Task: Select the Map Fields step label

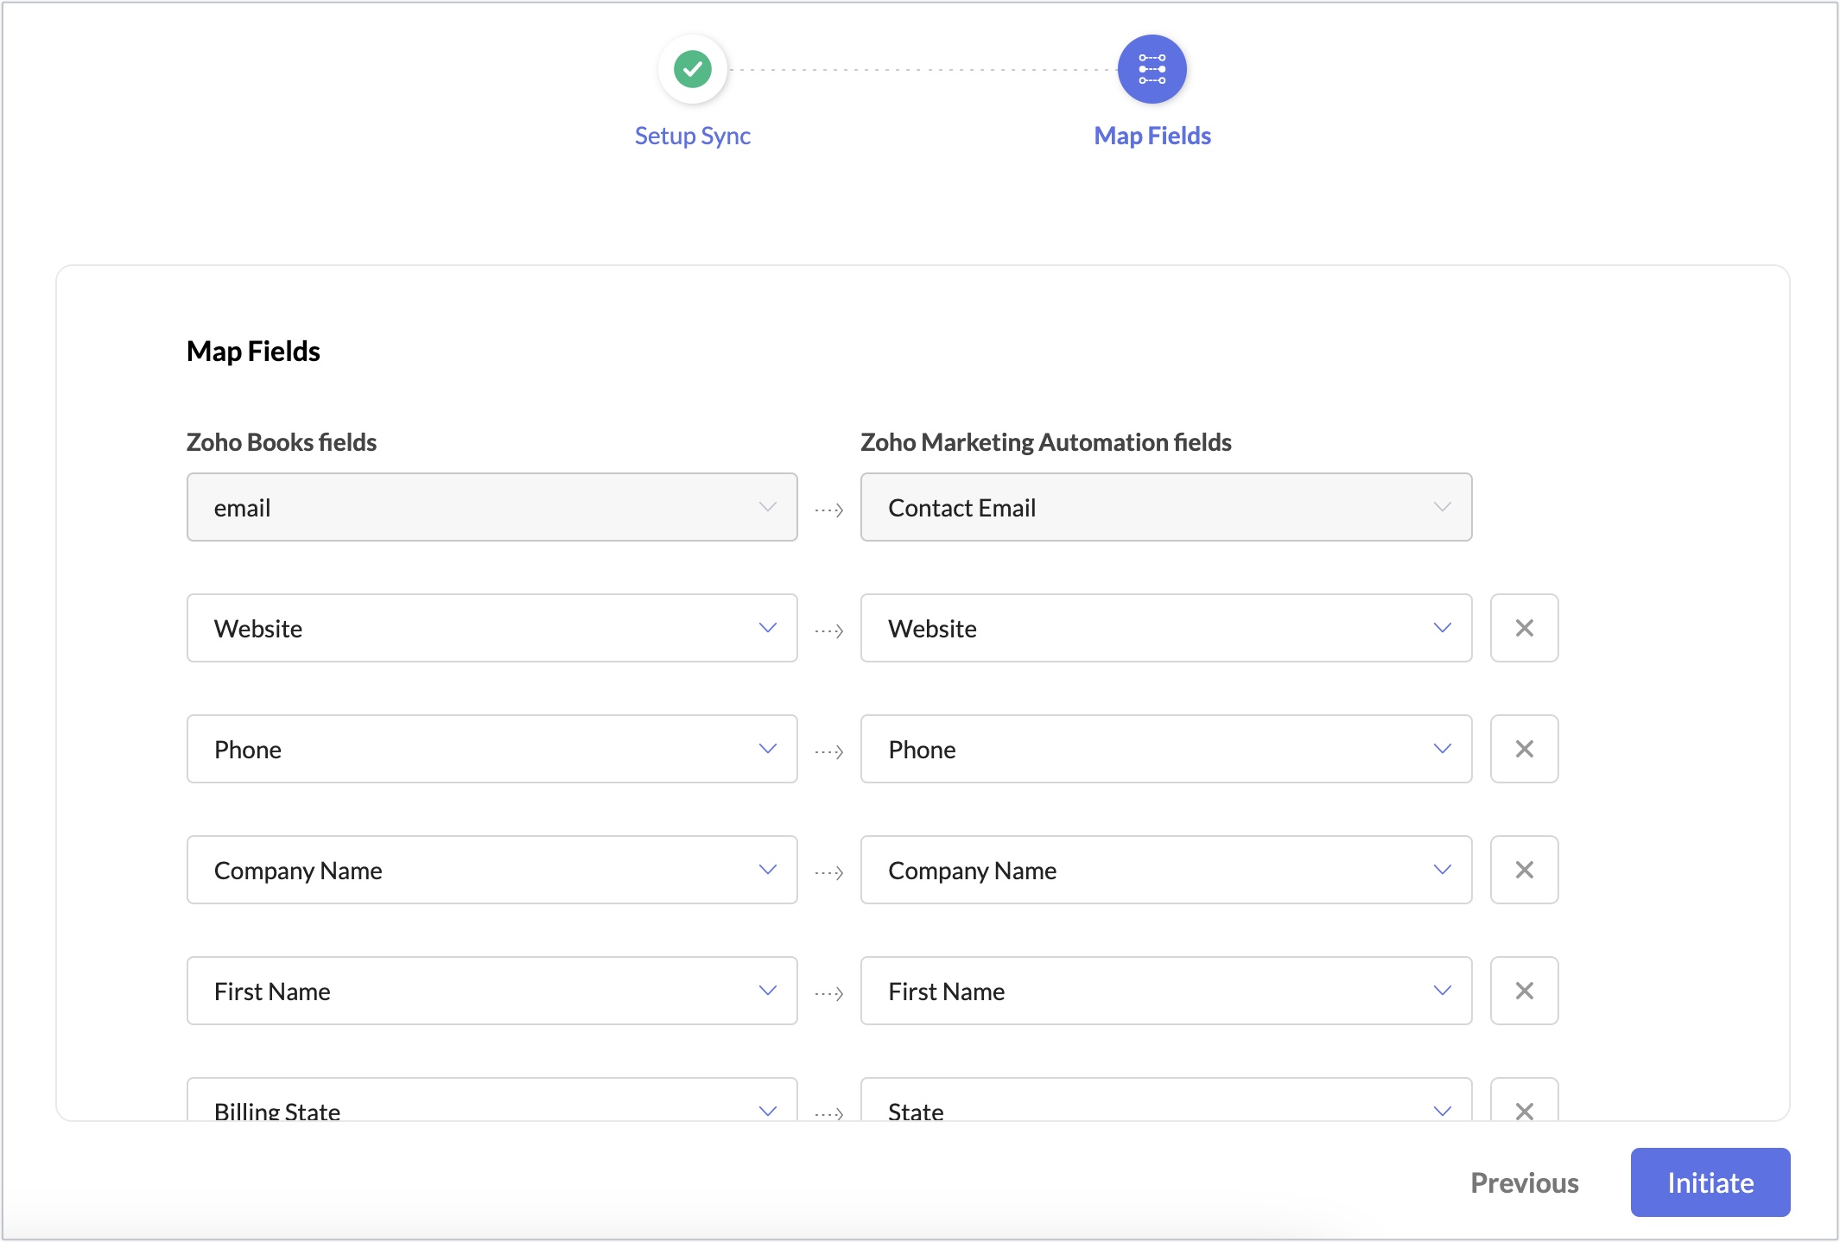Action: [x=1152, y=136]
